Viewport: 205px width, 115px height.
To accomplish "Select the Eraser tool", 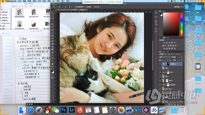I will [x=52, y=41].
